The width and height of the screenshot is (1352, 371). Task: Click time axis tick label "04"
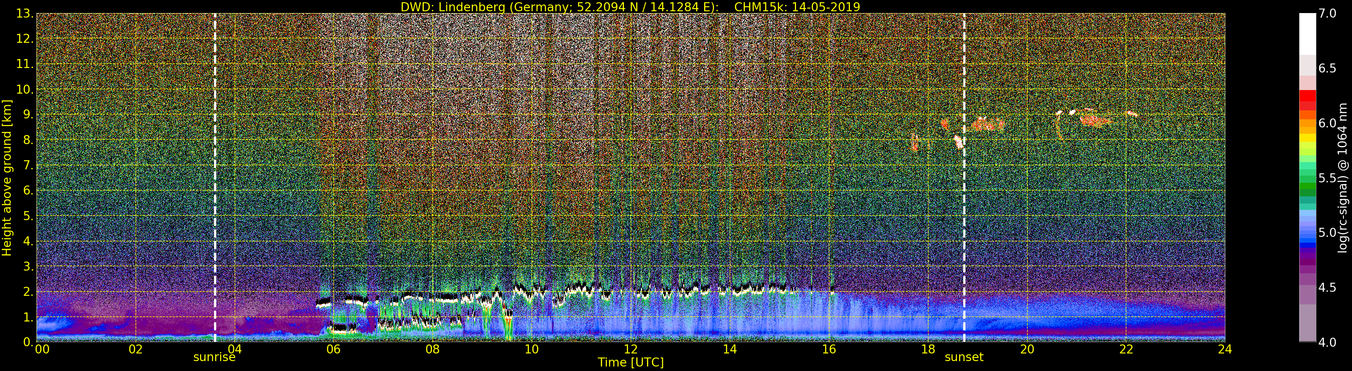(x=235, y=349)
